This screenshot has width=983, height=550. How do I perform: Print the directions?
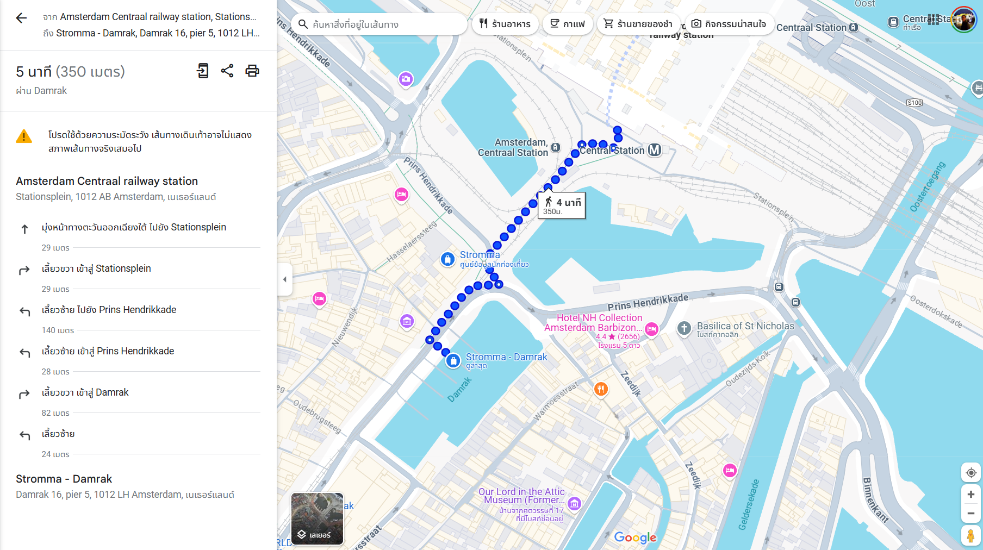click(252, 71)
